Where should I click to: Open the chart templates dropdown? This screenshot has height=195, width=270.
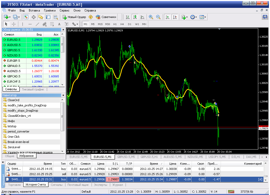(203, 17)
